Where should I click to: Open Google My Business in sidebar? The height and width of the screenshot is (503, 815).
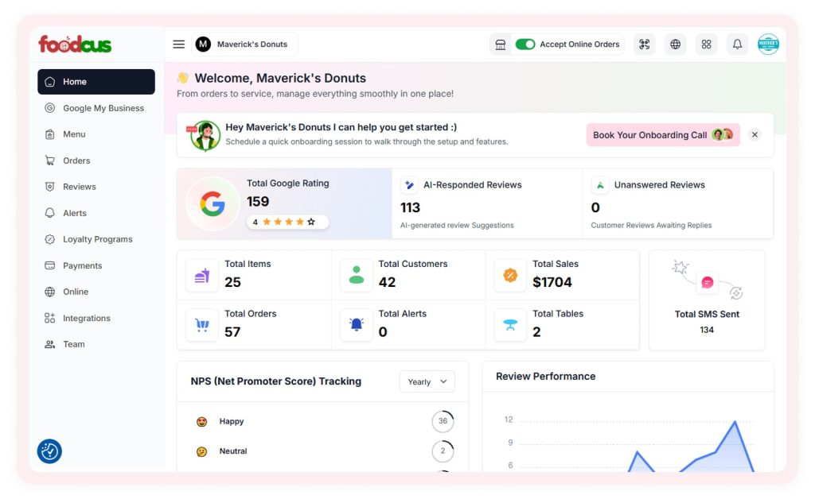coord(103,108)
